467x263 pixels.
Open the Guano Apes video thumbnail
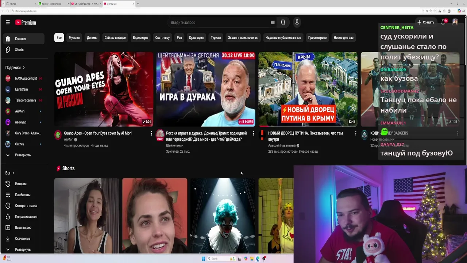click(104, 89)
